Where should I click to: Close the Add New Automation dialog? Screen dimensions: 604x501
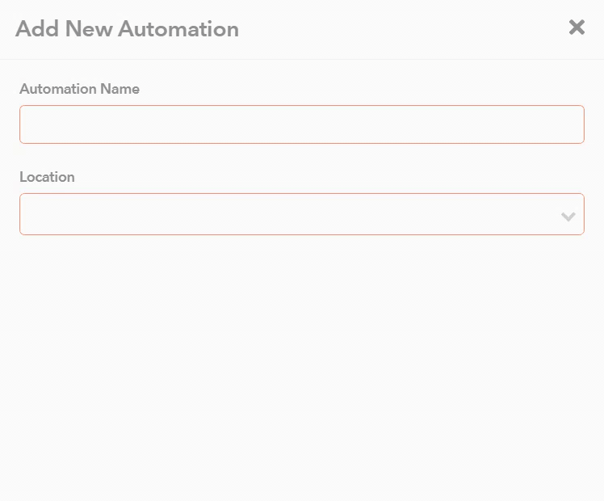coord(577,27)
